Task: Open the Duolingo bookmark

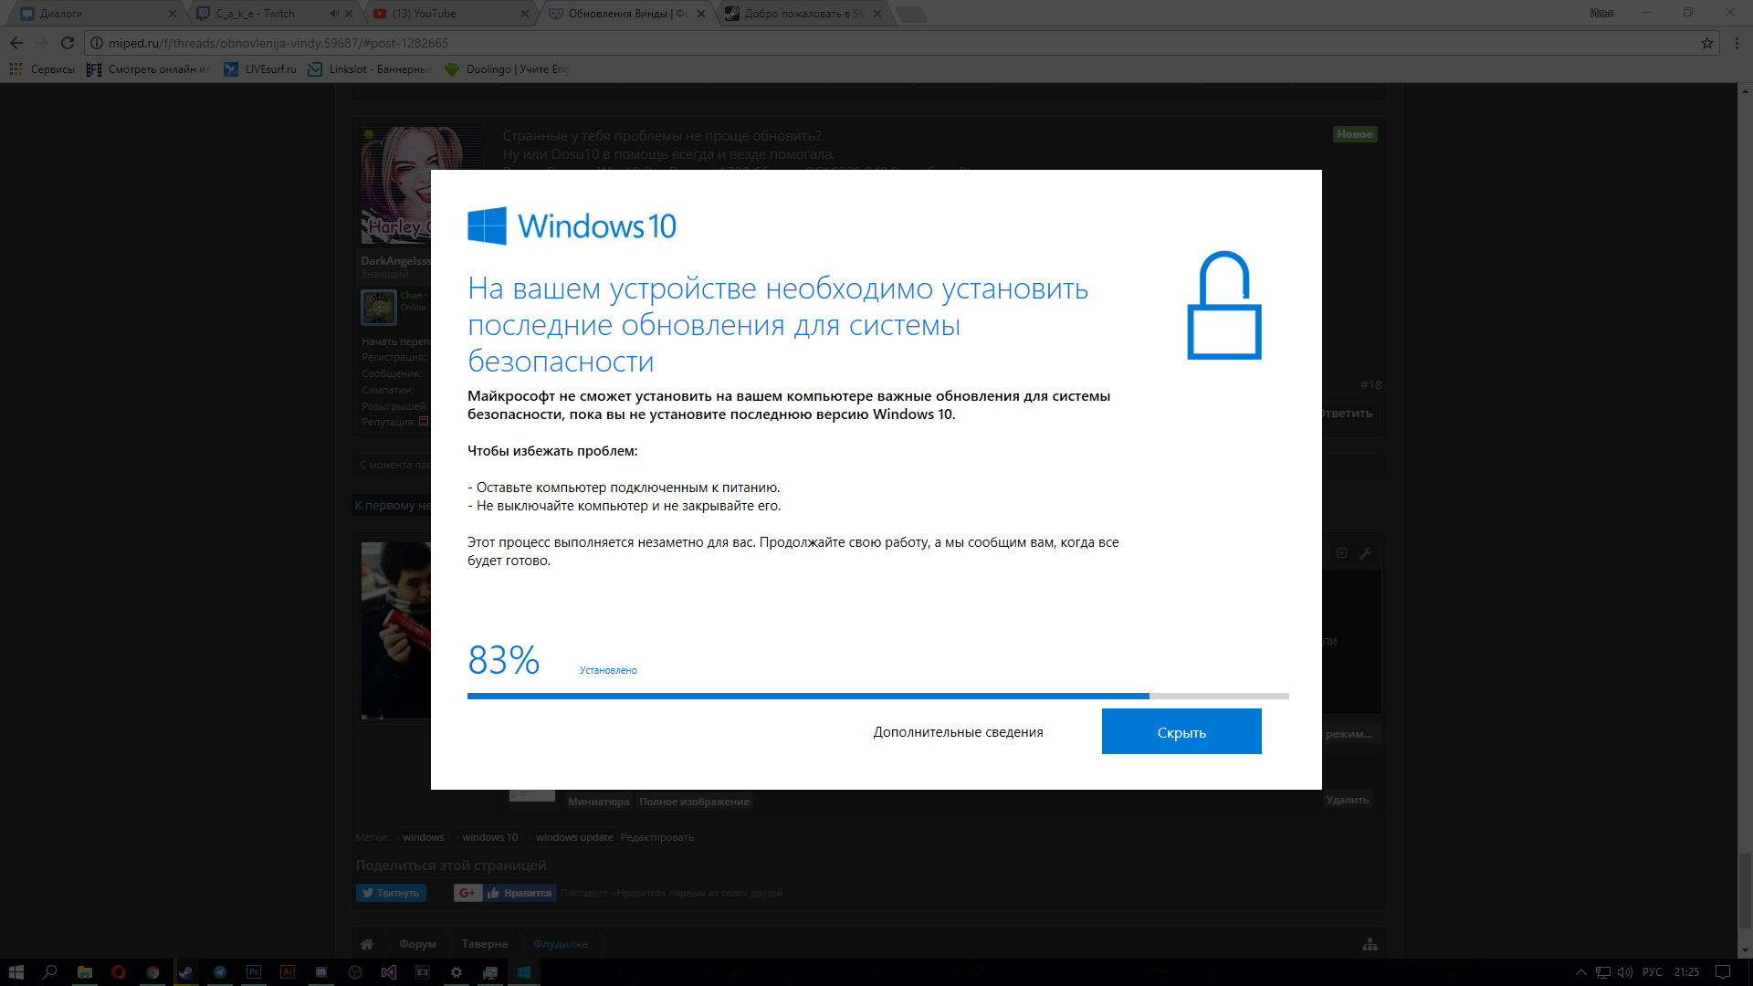Action: 507,69
